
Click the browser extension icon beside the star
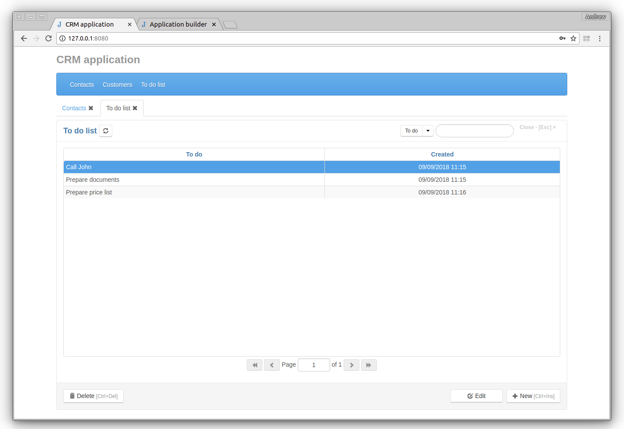coord(586,38)
